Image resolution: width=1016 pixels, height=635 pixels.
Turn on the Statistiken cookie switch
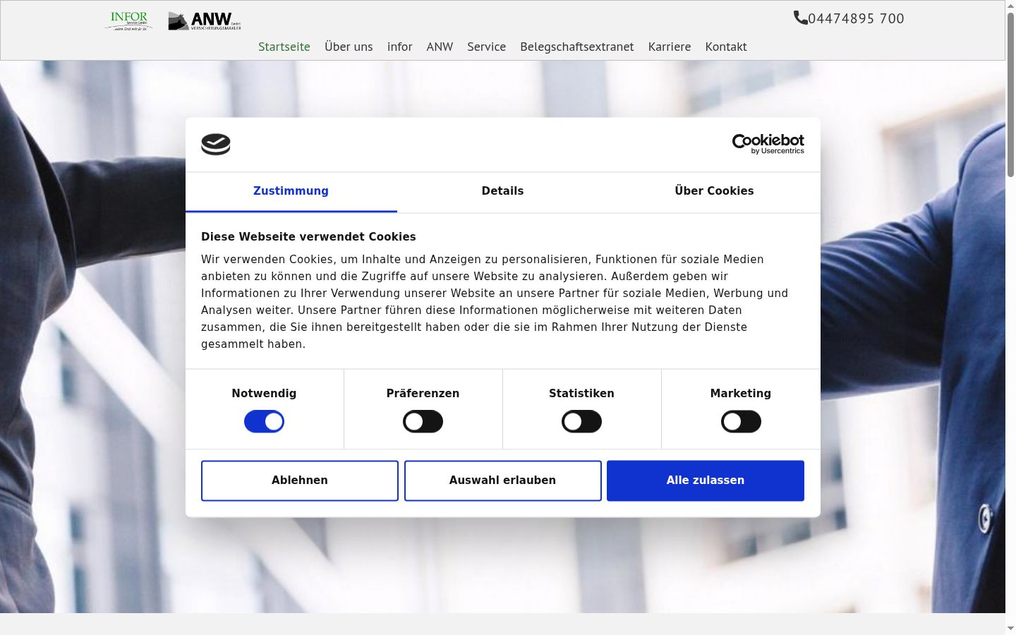(x=581, y=422)
